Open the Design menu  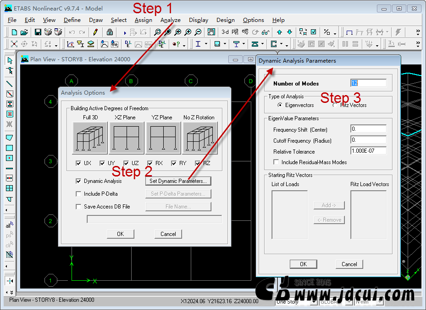point(226,20)
